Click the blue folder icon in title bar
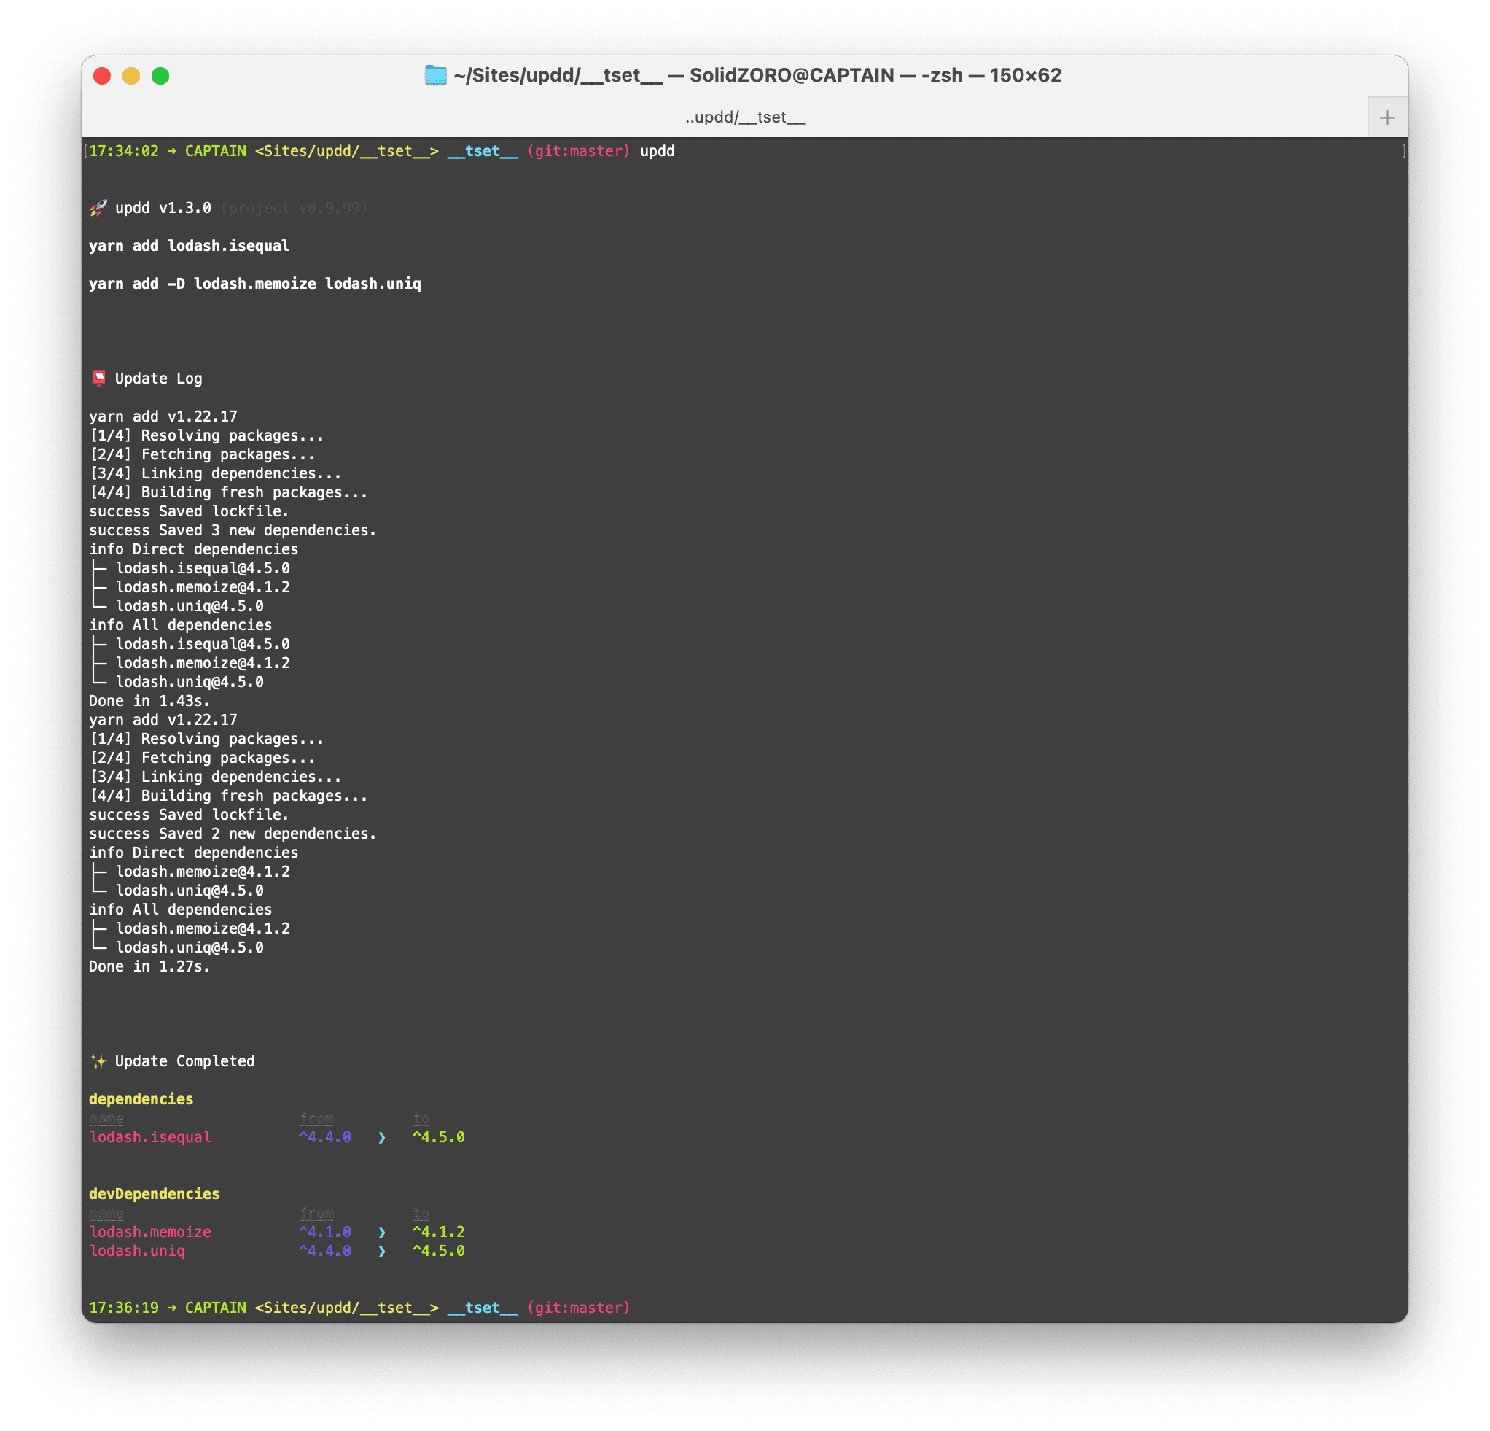 pos(435,75)
